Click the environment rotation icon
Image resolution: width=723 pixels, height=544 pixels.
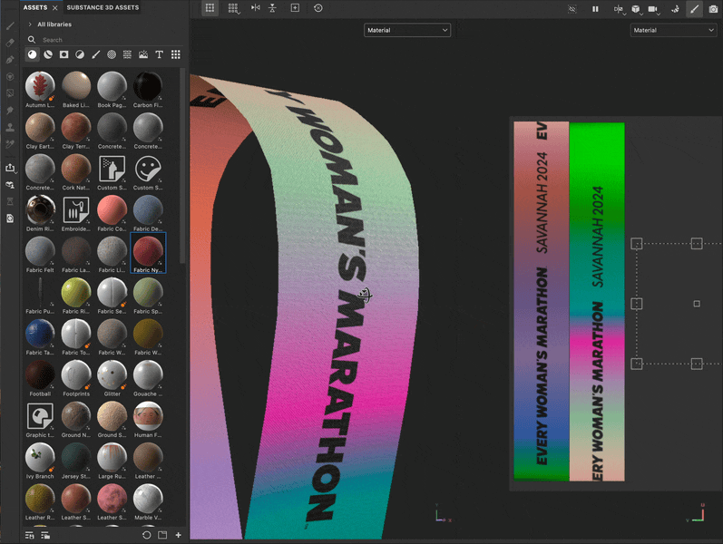(x=675, y=9)
